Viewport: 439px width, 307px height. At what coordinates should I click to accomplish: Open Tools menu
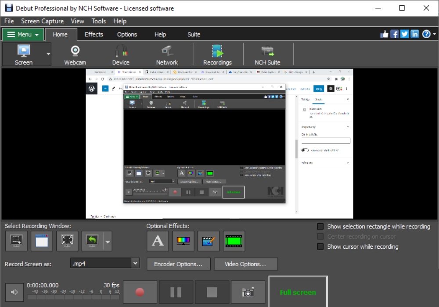[98, 21]
